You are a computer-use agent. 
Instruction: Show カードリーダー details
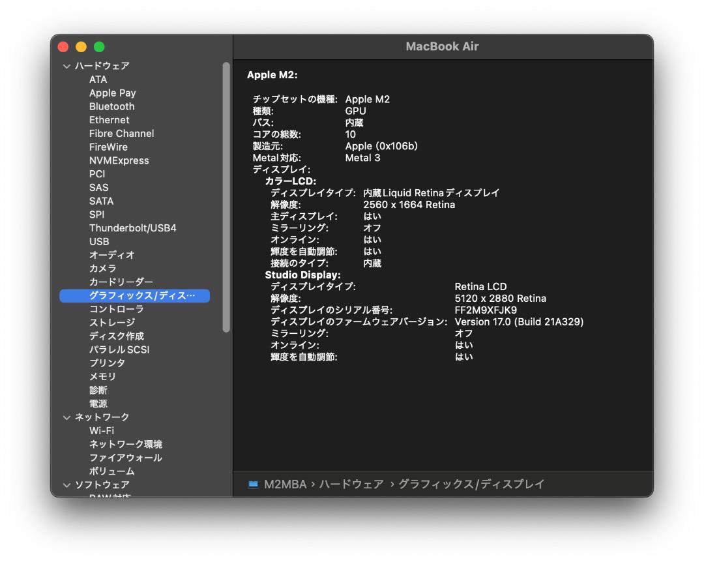(121, 282)
